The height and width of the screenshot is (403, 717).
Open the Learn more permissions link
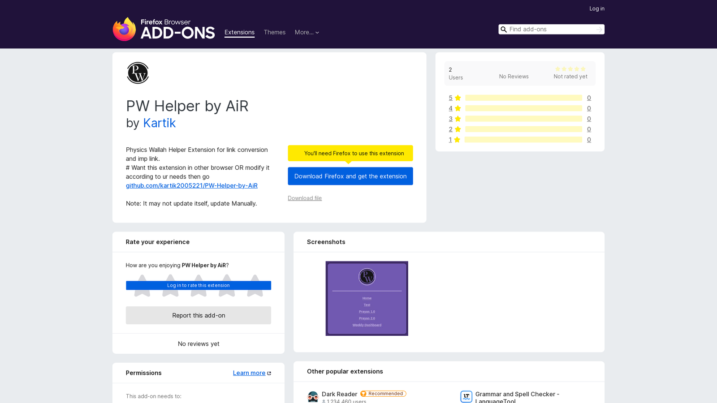point(249,373)
